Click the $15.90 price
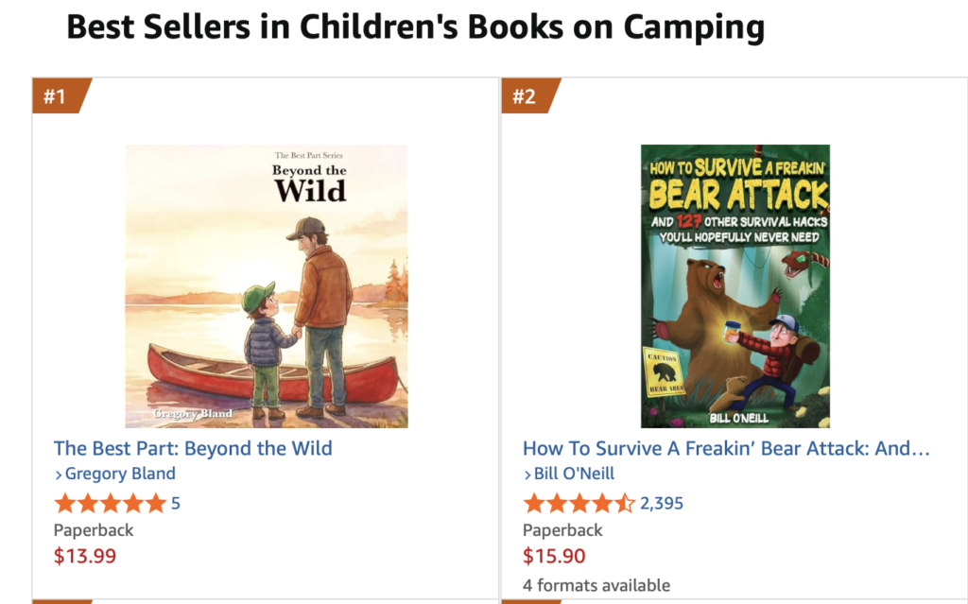This screenshot has height=604, width=968. pyautogui.click(x=554, y=556)
